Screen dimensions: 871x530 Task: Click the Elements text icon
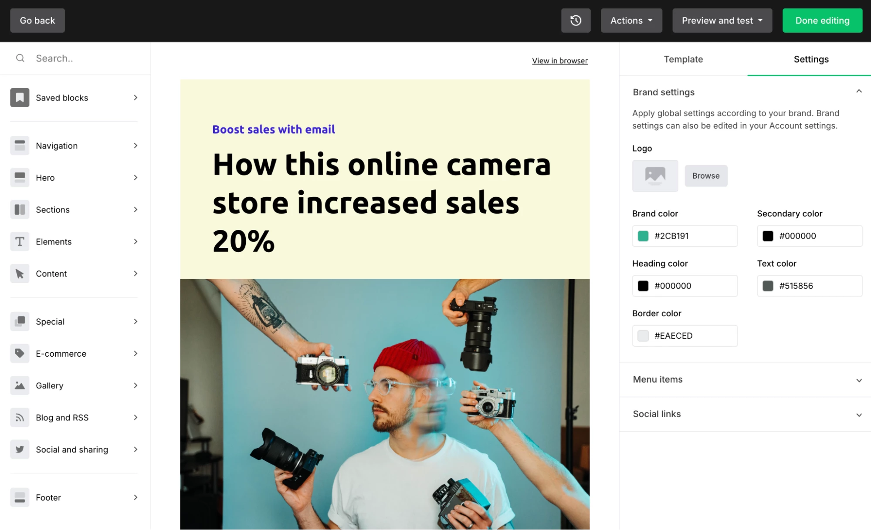coord(20,241)
